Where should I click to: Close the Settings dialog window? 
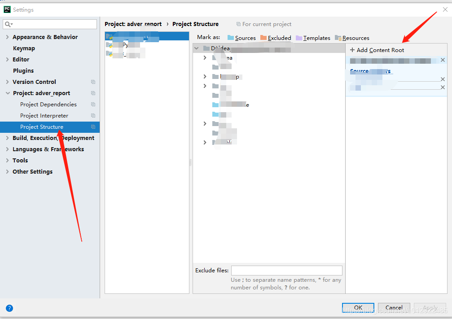pos(445,9)
